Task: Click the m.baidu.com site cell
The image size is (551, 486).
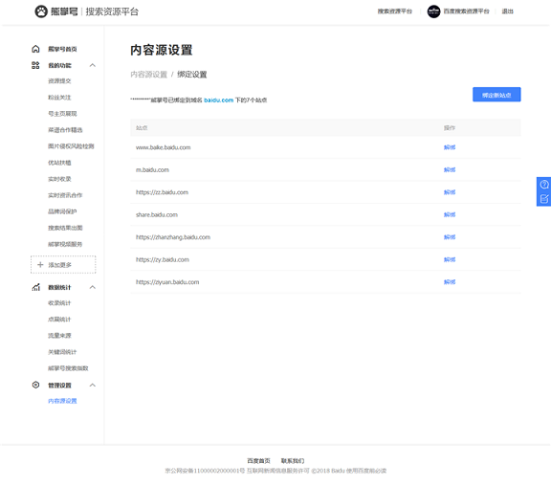Action: (x=152, y=170)
